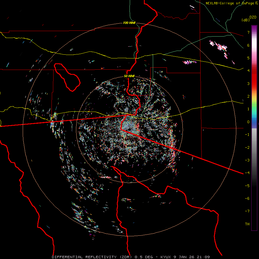The image size is (259, 259).
Task: Click the DZD legend title
Action: (x=253, y=17)
